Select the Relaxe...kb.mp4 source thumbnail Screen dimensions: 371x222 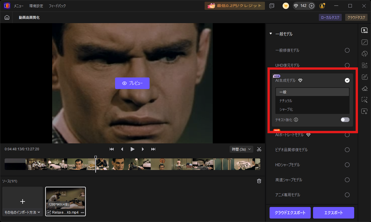(66, 201)
